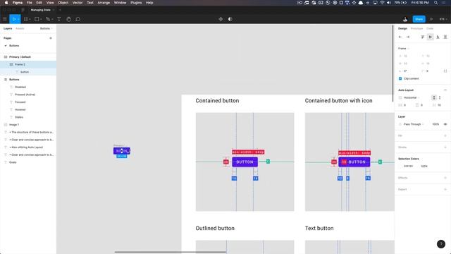Select the Hovered layer
The height and width of the screenshot is (254, 451).
tap(28, 110)
